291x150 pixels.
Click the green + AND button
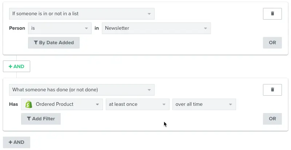click(16, 66)
